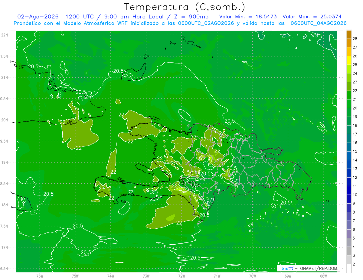Click the 18N latitude axis label
363x280 pixels.
[5, 205]
